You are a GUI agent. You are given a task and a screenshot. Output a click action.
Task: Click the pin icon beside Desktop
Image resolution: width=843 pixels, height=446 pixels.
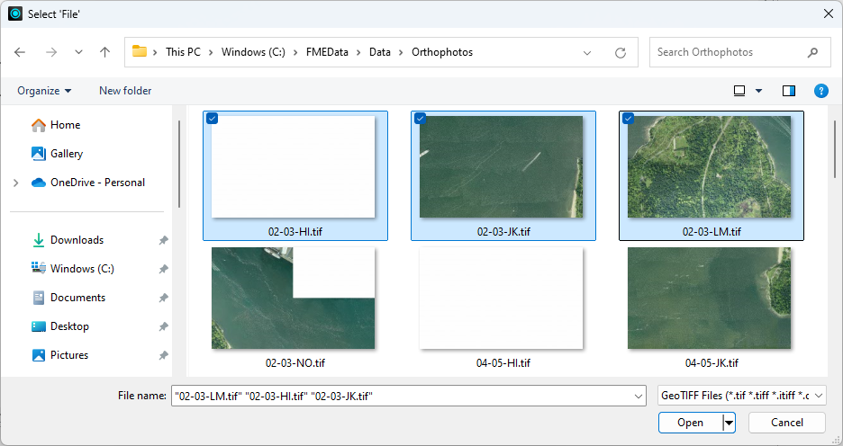(x=163, y=326)
